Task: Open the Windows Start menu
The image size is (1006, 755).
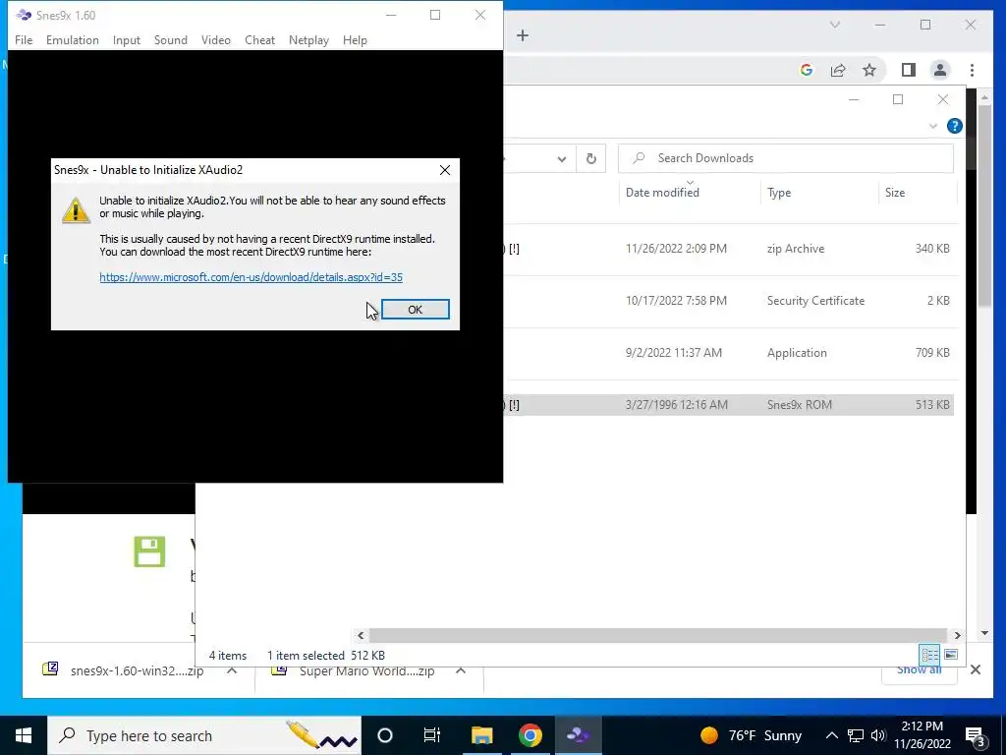Action: [24, 735]
